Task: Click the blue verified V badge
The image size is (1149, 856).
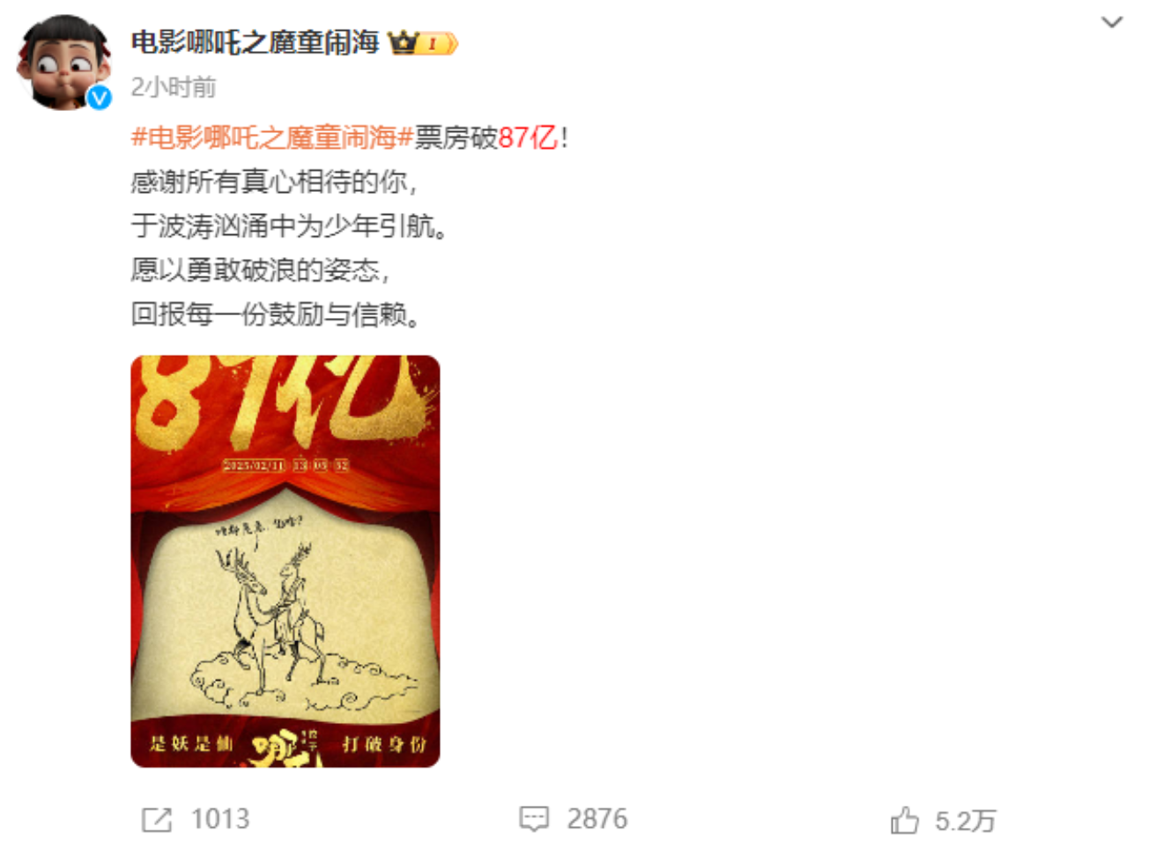Action: click(x=100, y=97)
